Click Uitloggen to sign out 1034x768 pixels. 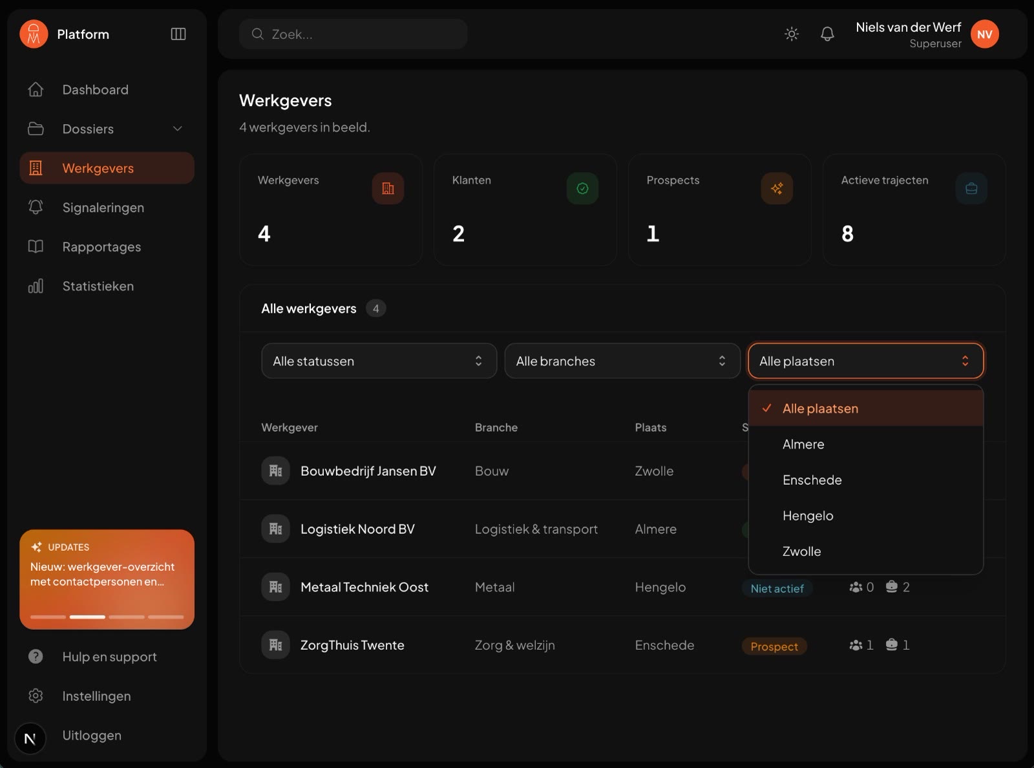pos(92,736)
